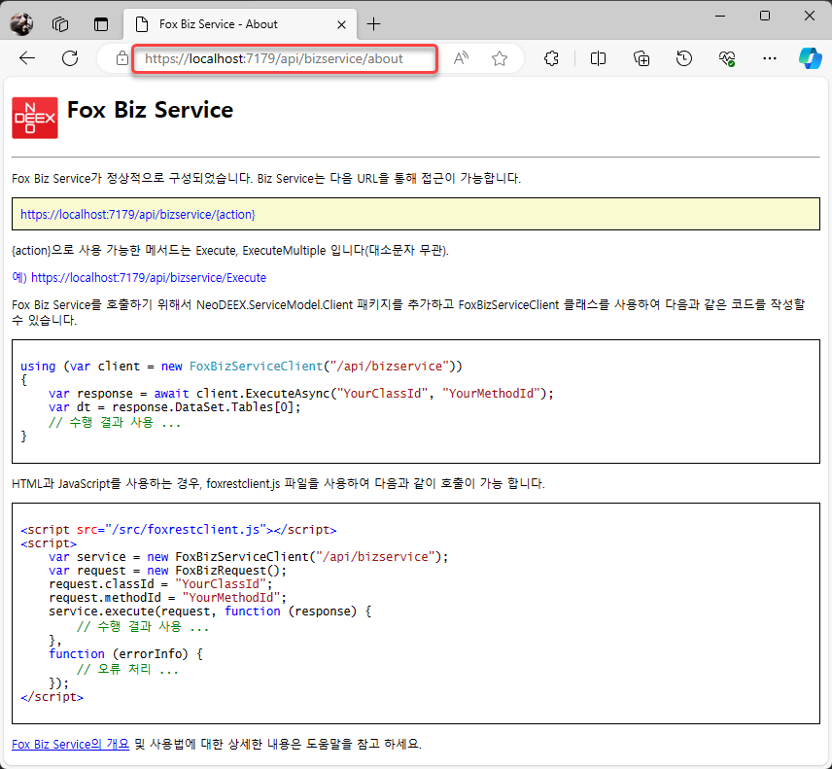
Task: Click the request.classId code line
Action: [160, 584]
